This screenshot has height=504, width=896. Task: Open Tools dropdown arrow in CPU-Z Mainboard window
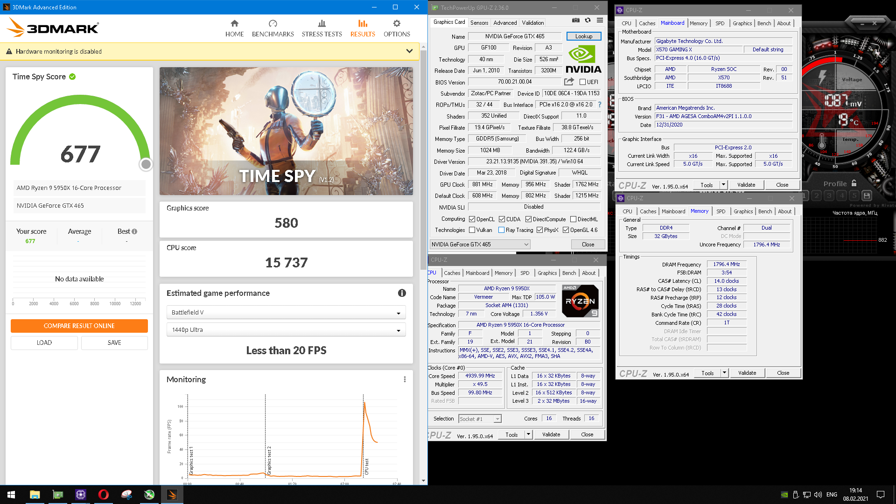(x=723, y=185)
